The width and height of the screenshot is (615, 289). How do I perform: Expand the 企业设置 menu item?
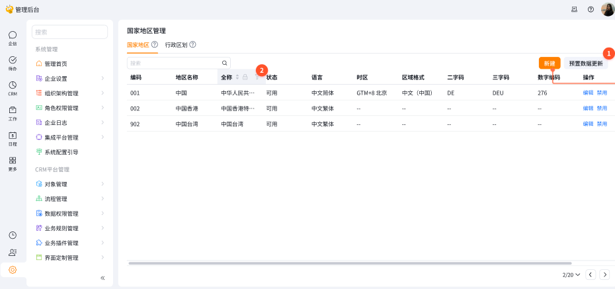[69, 79]
